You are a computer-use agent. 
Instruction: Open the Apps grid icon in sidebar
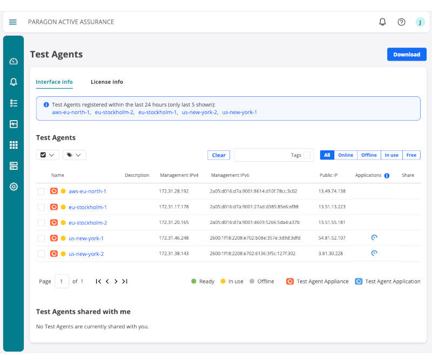point(13,144)
